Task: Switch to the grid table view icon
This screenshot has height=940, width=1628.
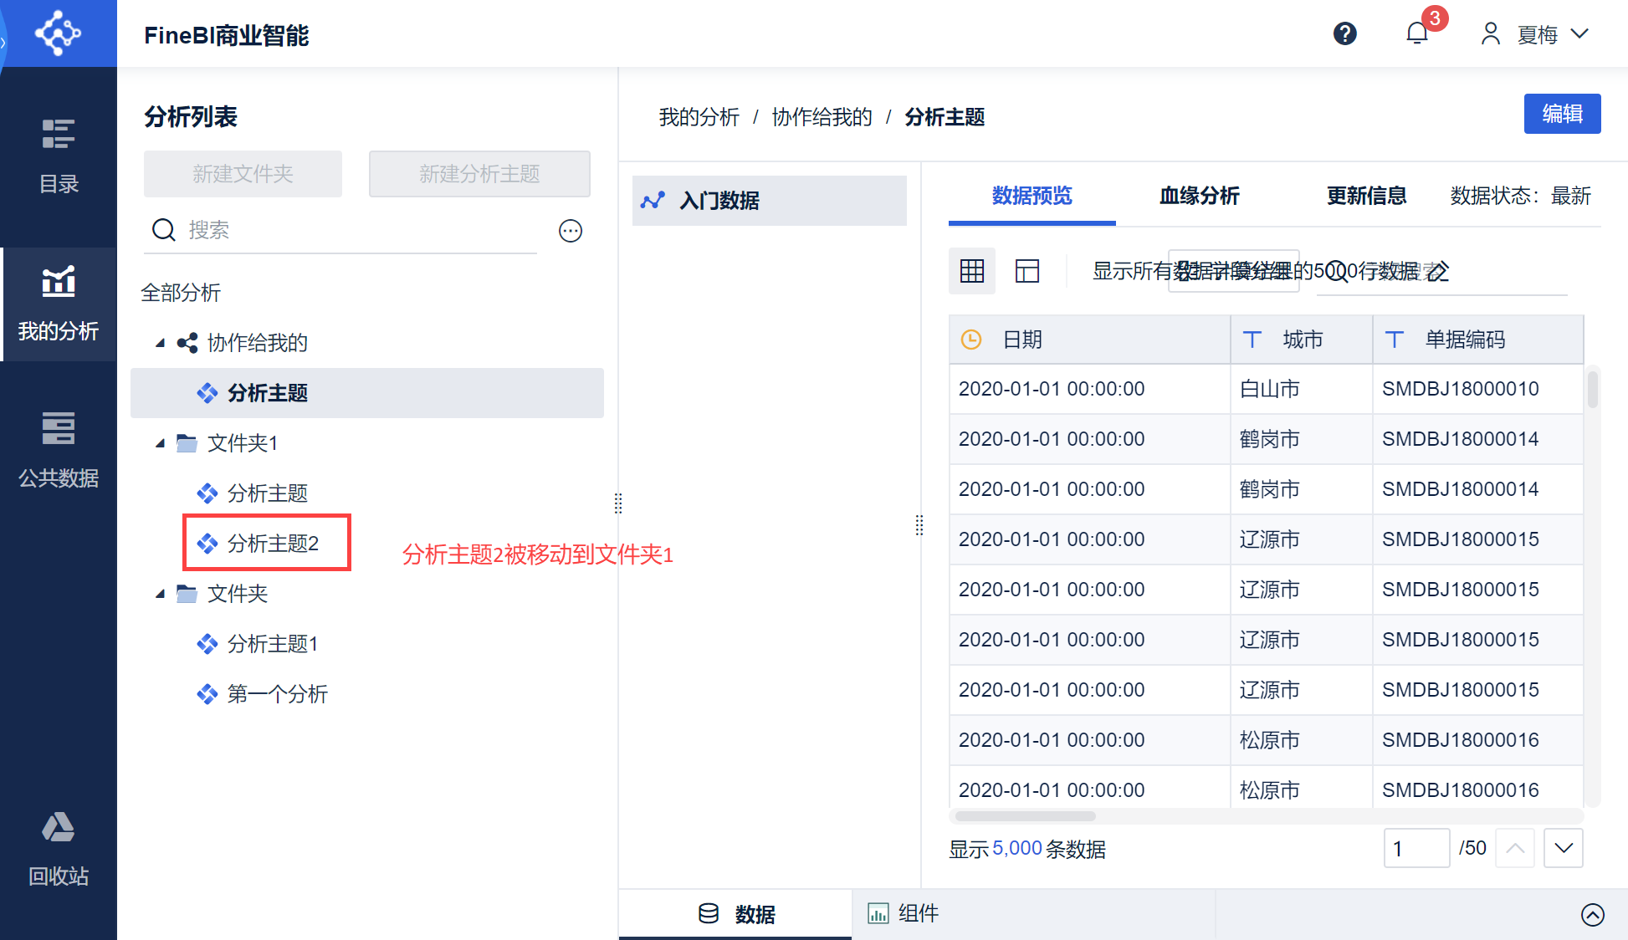Action: click(972, 271)
